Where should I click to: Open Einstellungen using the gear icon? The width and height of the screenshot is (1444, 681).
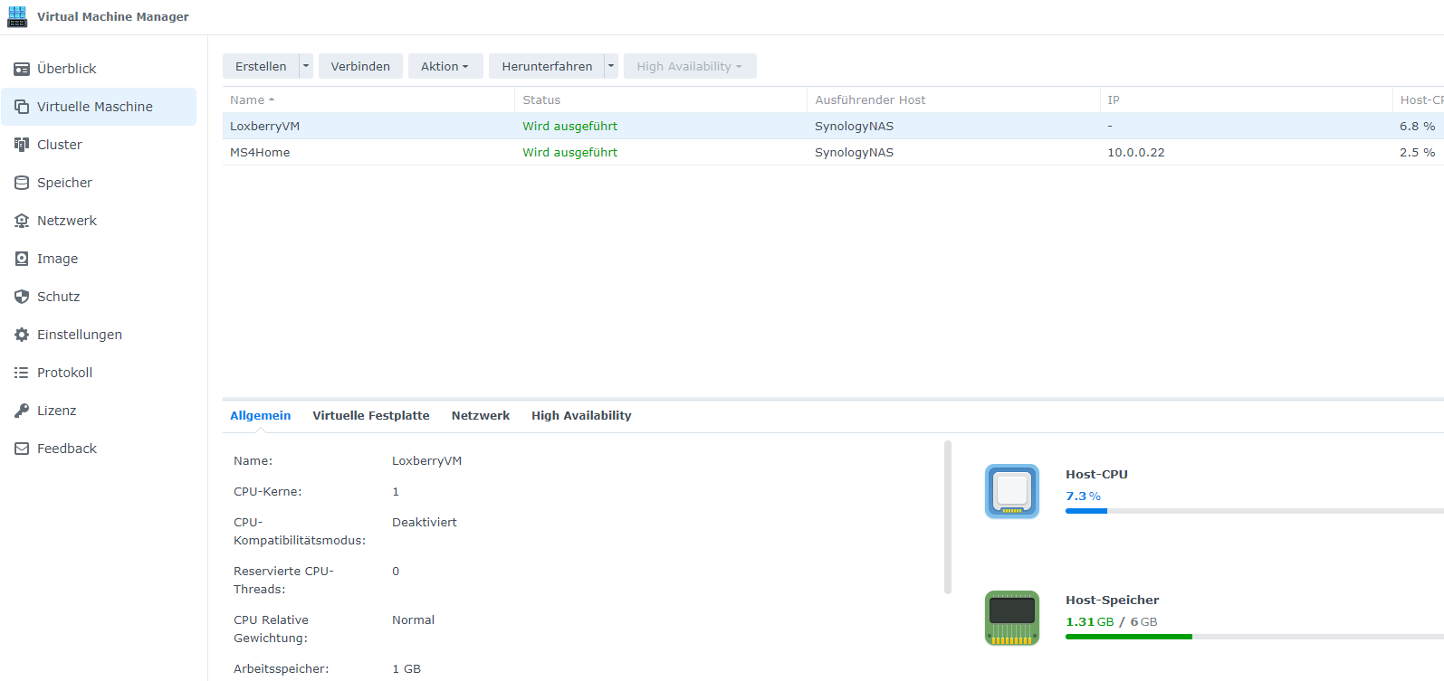pyautogui.click(x=22, y=335)
